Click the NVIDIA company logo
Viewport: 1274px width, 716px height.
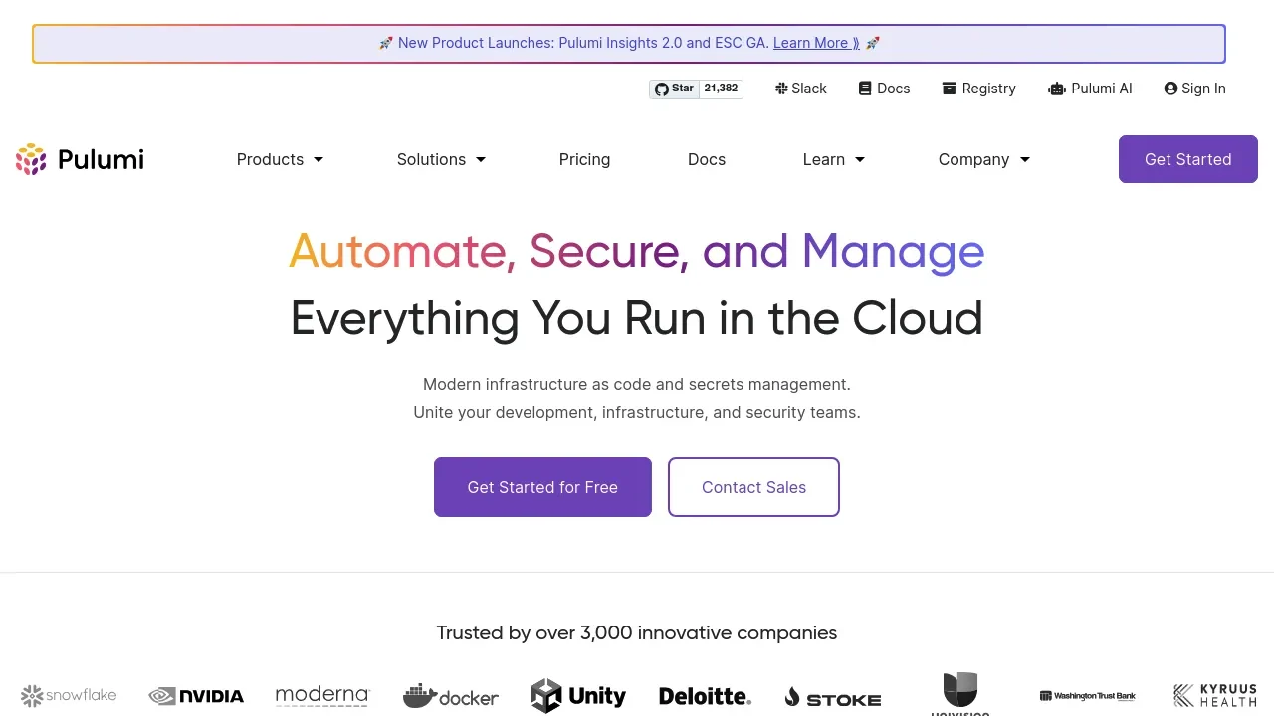[x=196, y=696]
